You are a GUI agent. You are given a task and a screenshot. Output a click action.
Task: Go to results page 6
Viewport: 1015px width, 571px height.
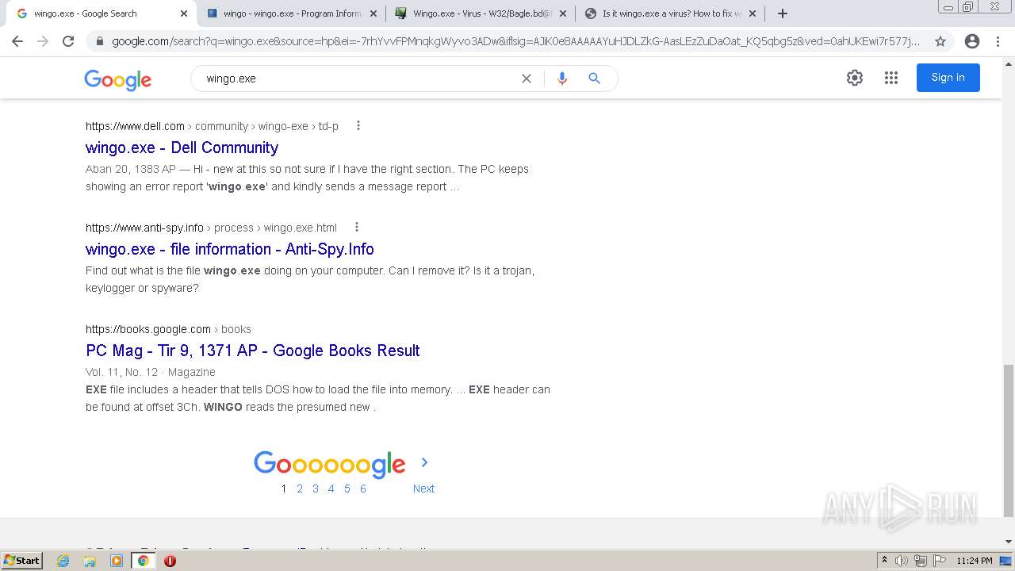[363, 489]
